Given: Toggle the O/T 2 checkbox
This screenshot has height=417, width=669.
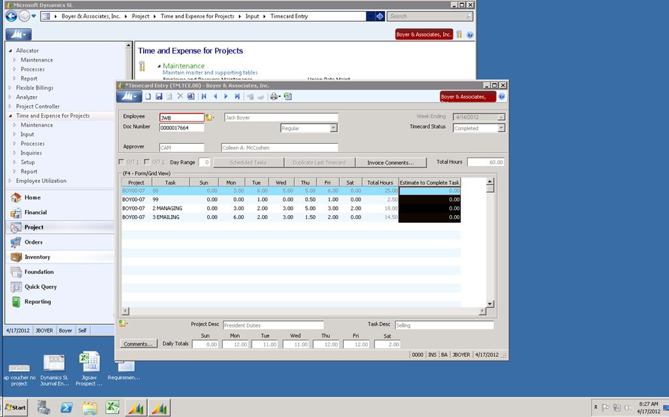Looking at the screenshot, I should click(147, 161).
